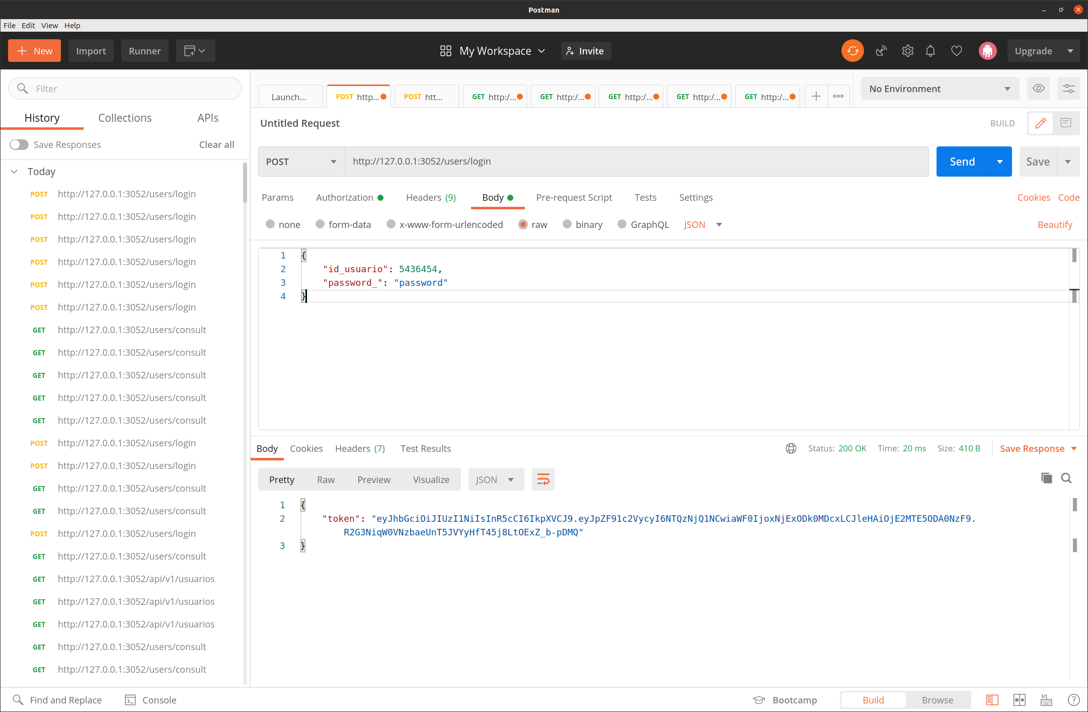Click the request URL field

pyautogui.click(x=637, y=162)
